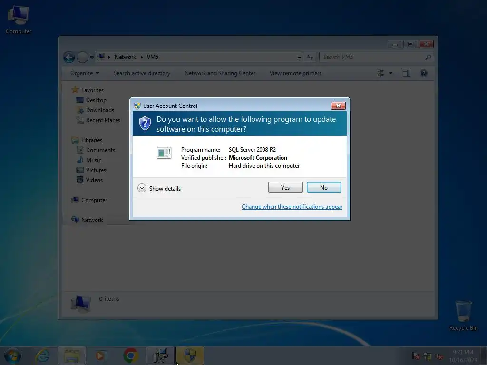The image size is (487, 365).
Task: Click the Refresh button beside address bar
Action: (x=310, y=57)
